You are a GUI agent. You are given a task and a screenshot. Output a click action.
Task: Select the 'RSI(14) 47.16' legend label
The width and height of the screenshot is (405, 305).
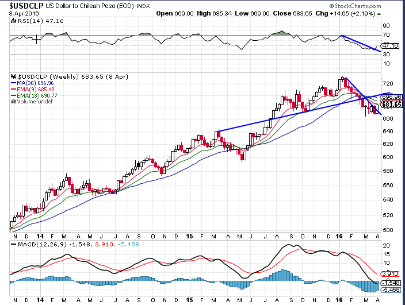point(40,21)
